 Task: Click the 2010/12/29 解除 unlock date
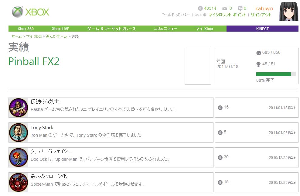click(x=282, y=157)
